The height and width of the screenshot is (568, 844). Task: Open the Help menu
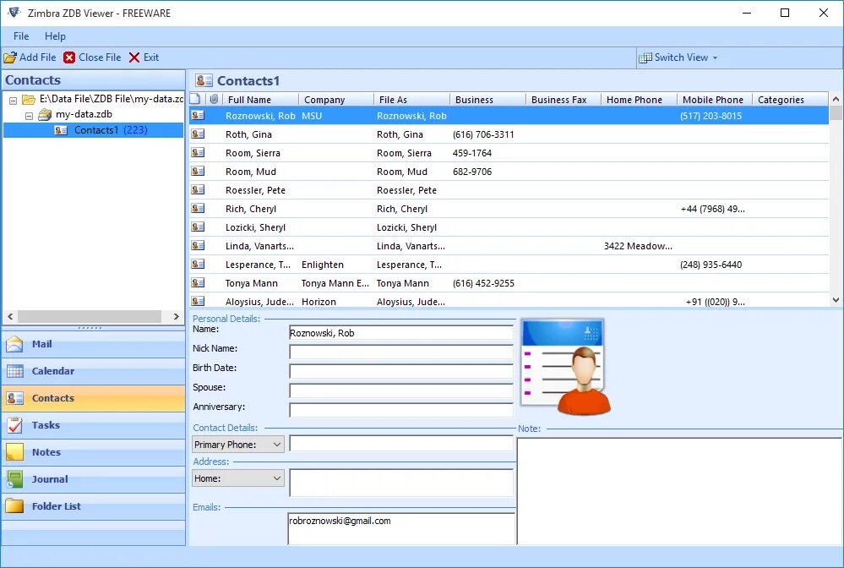[x=55, y=36]
